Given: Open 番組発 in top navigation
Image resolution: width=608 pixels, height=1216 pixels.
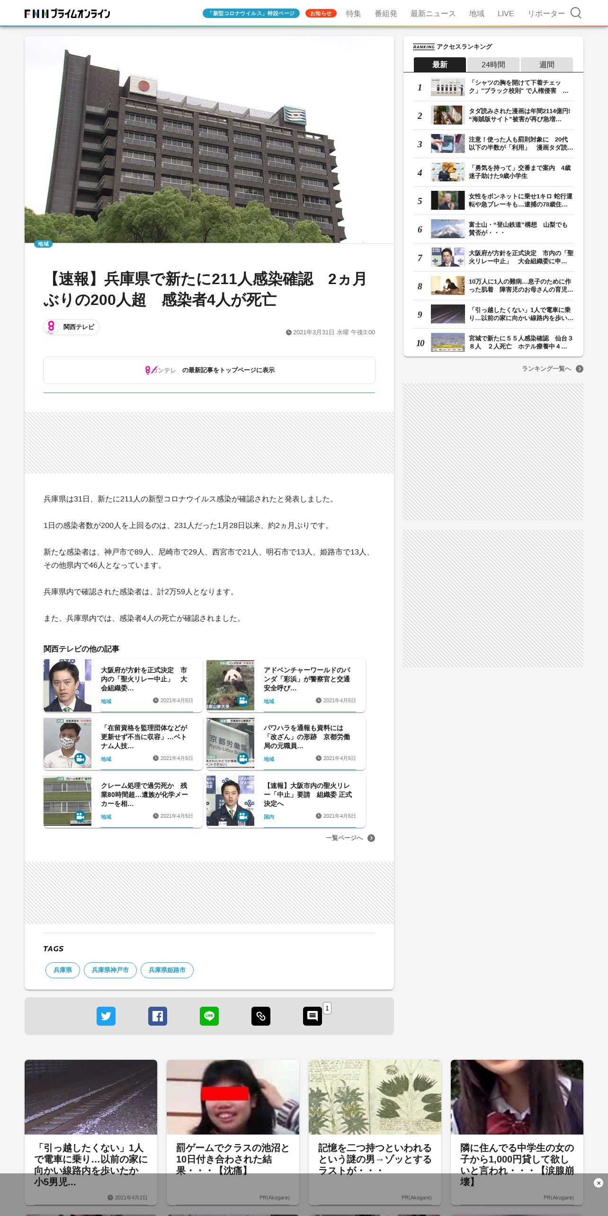Looking at the screenshot, I should [x=385, y=14].
